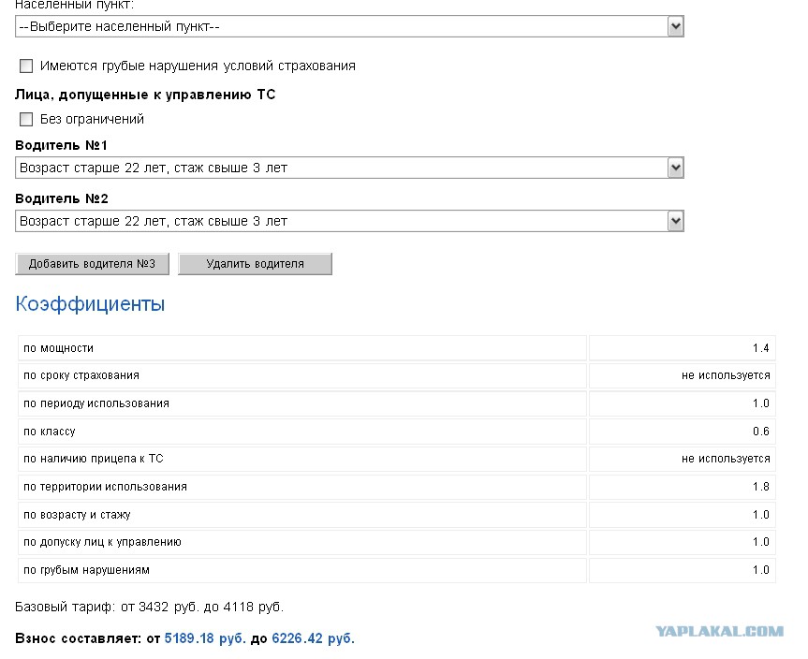Click Удалить водителя button

point(255,264)
